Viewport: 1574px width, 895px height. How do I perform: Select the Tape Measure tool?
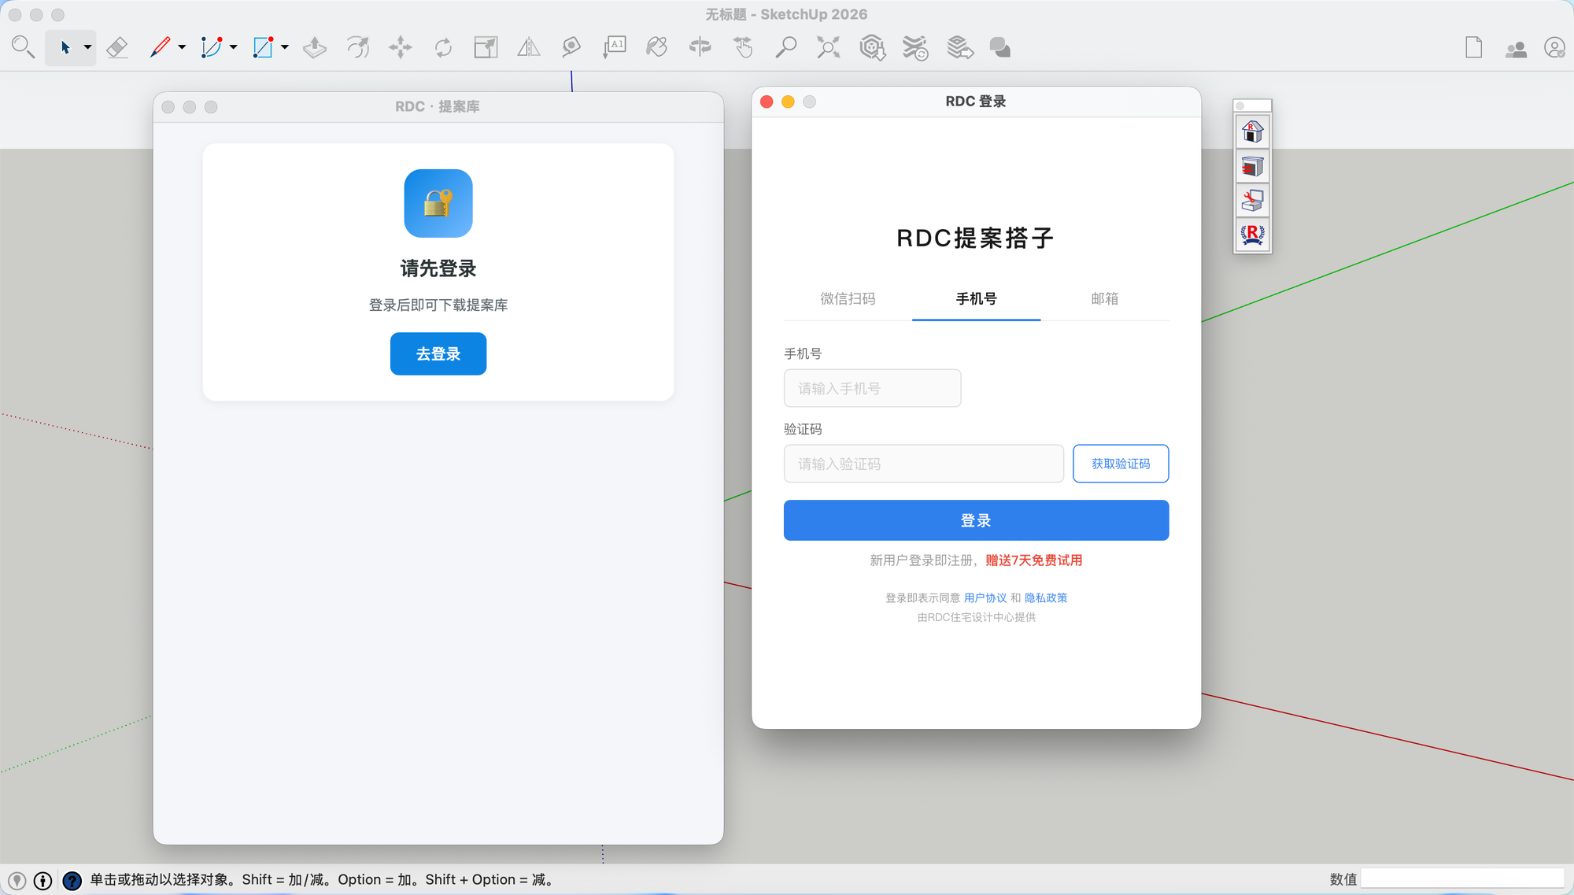(x=571, y=47)
